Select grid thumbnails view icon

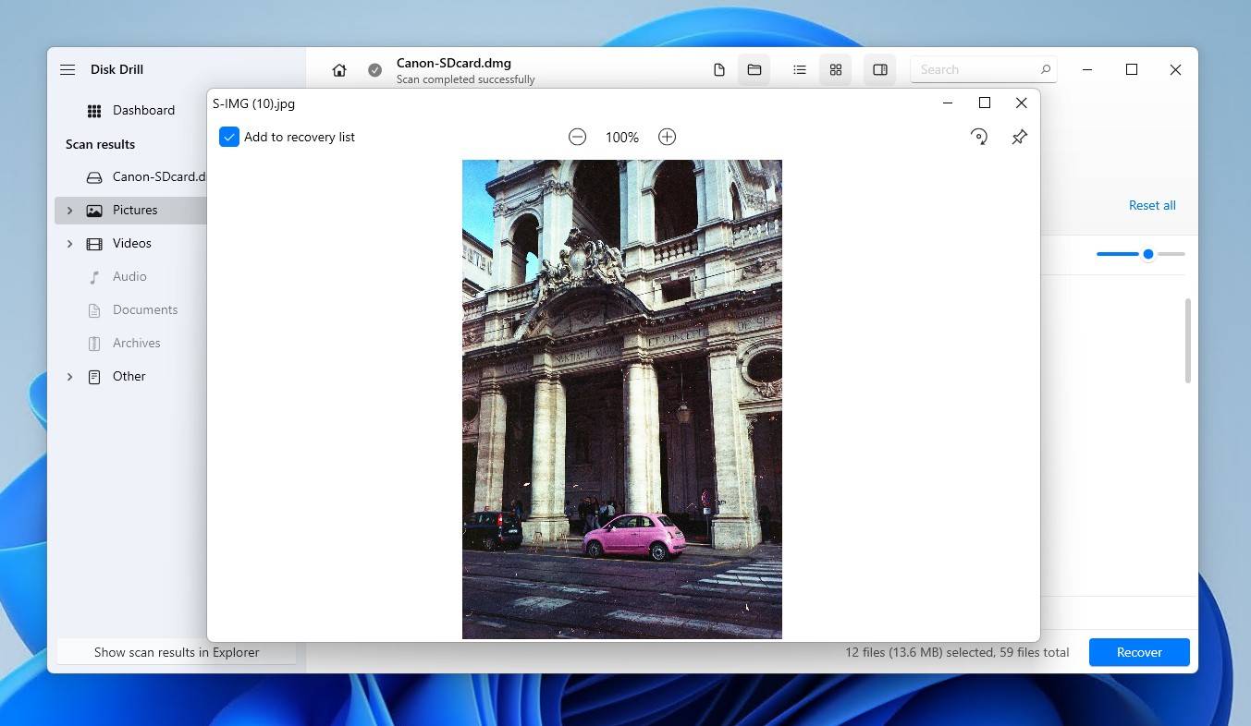pos(836,70)
